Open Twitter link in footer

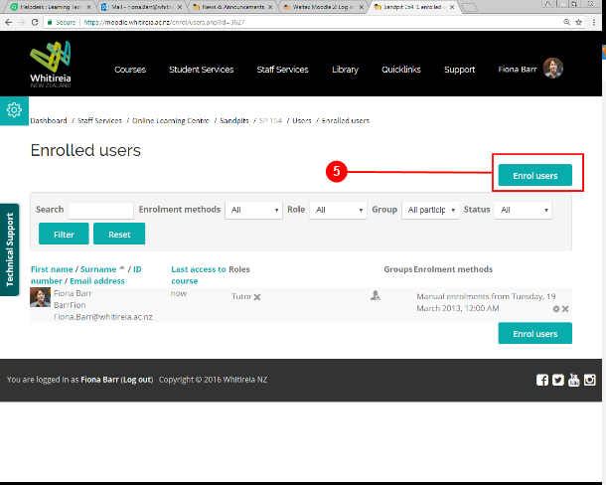coord(558,381)
